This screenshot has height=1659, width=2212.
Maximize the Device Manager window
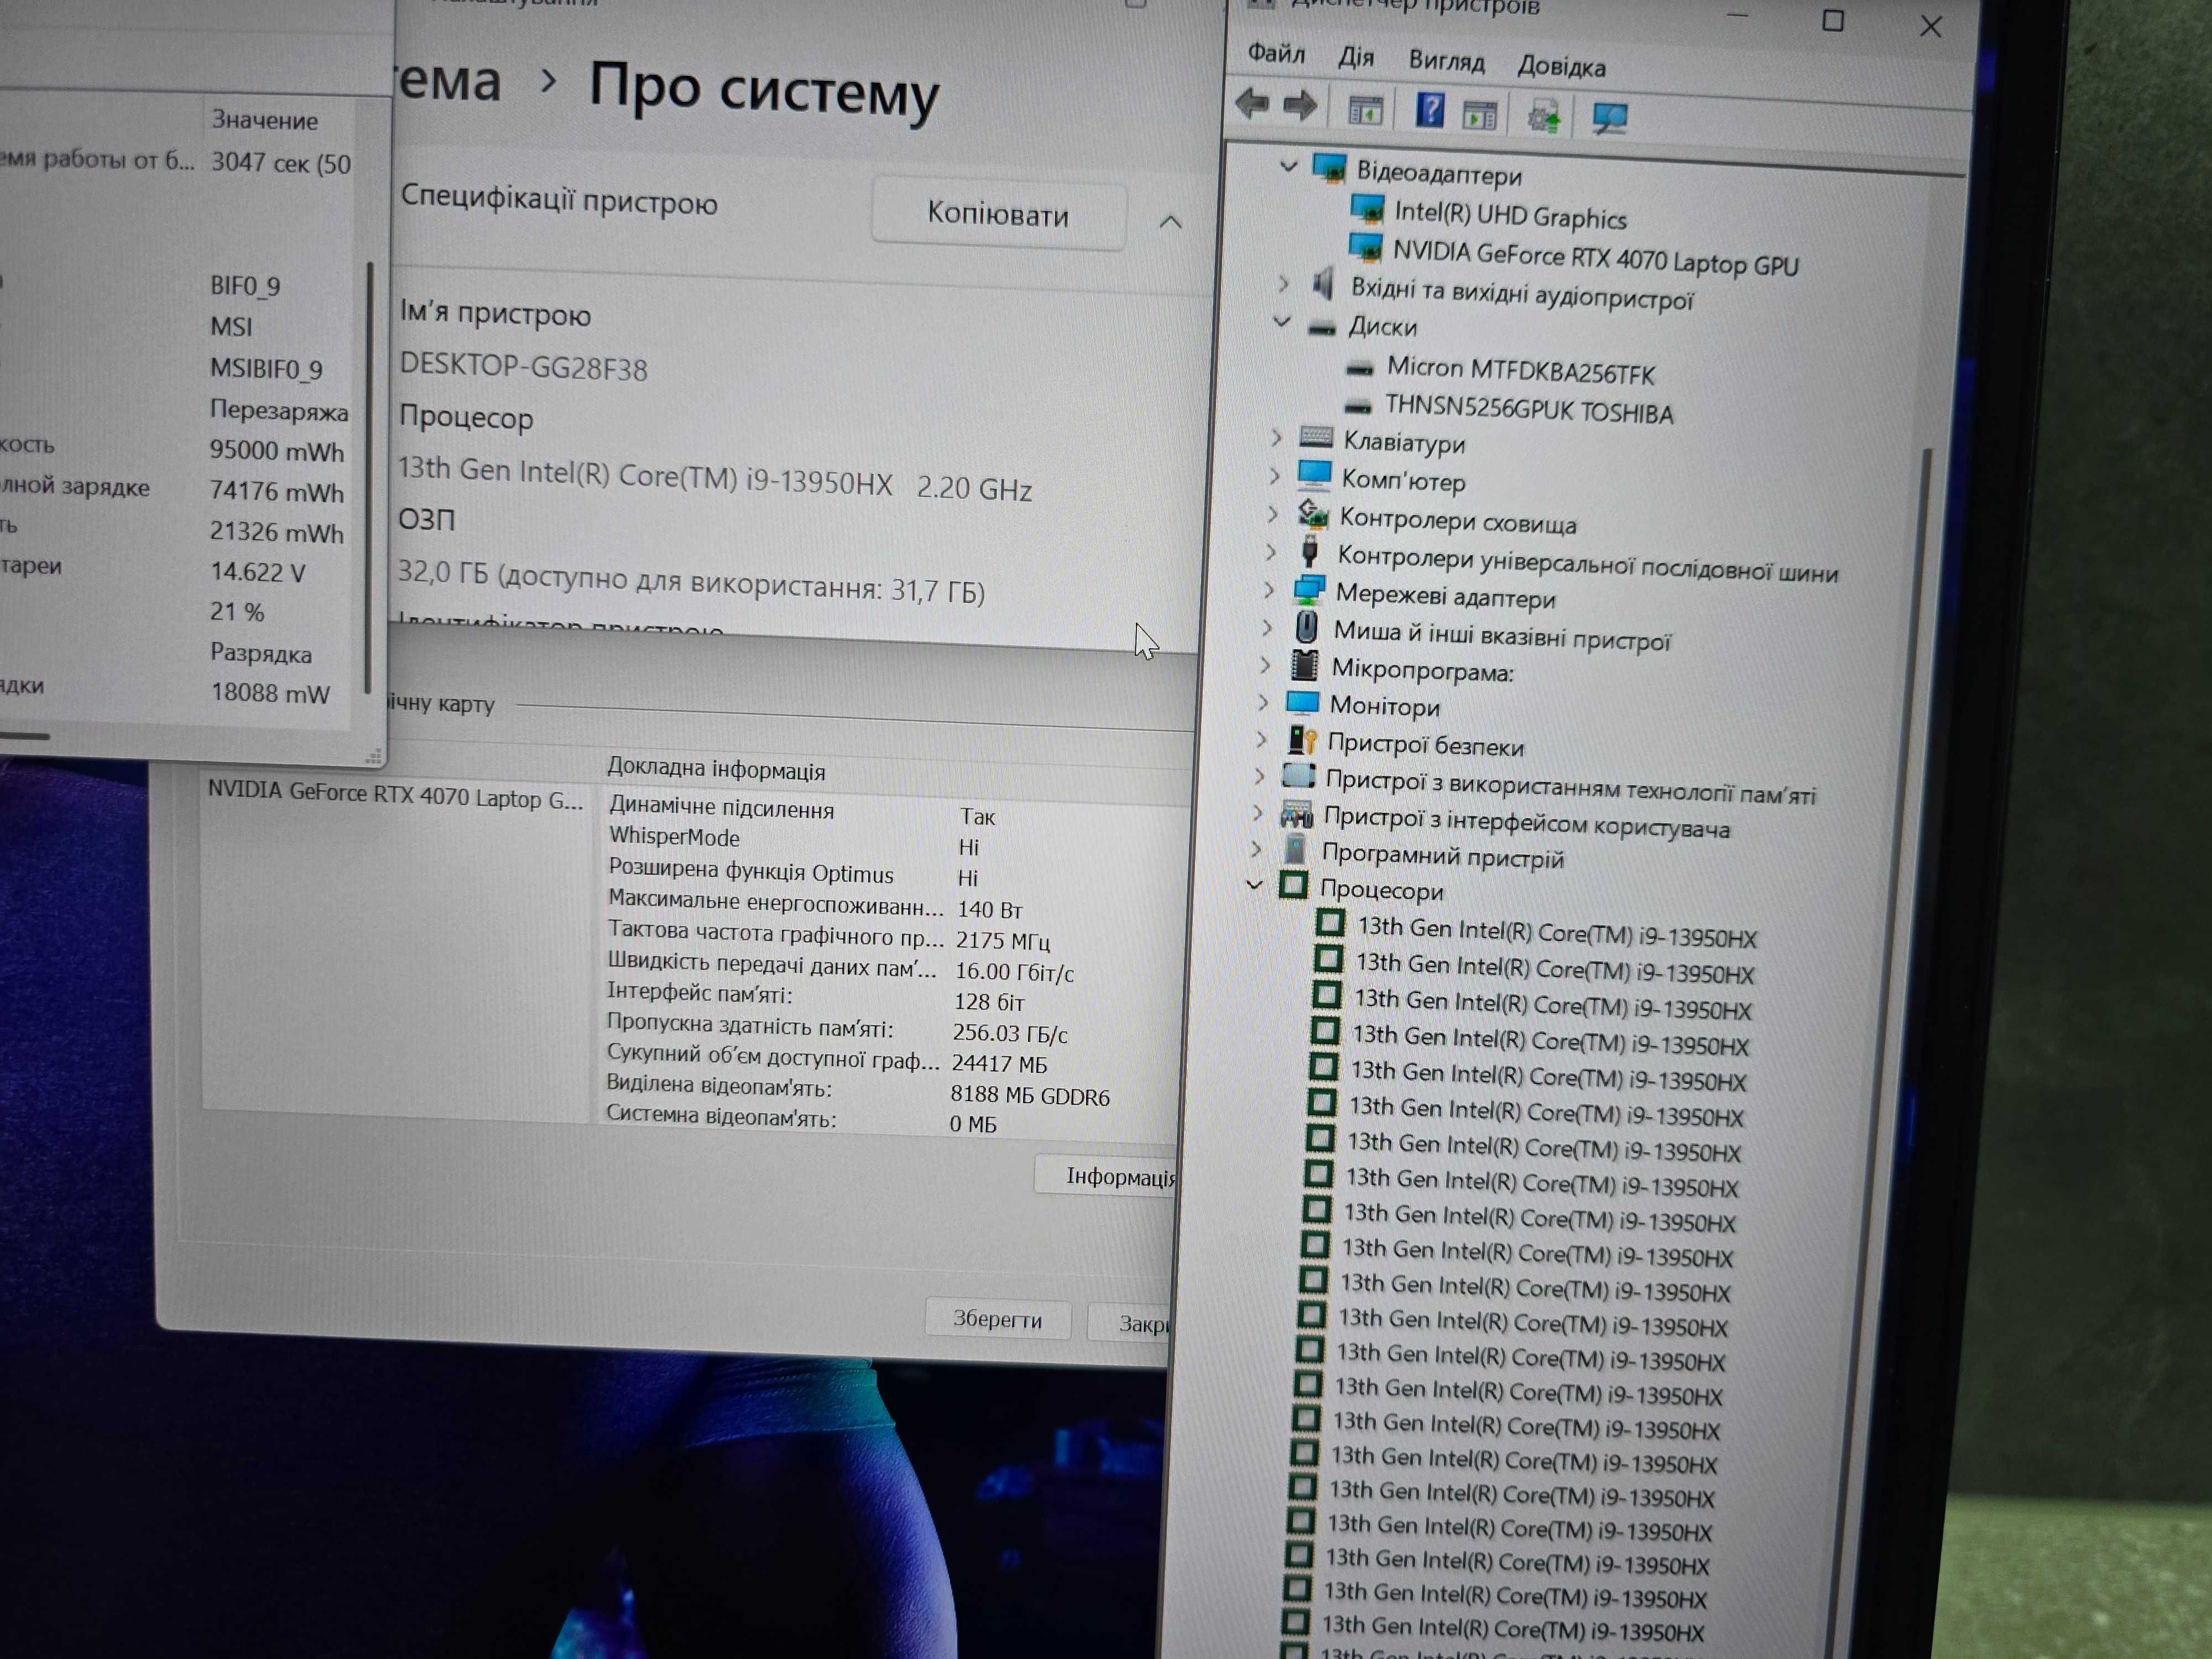coord(1832,20)
